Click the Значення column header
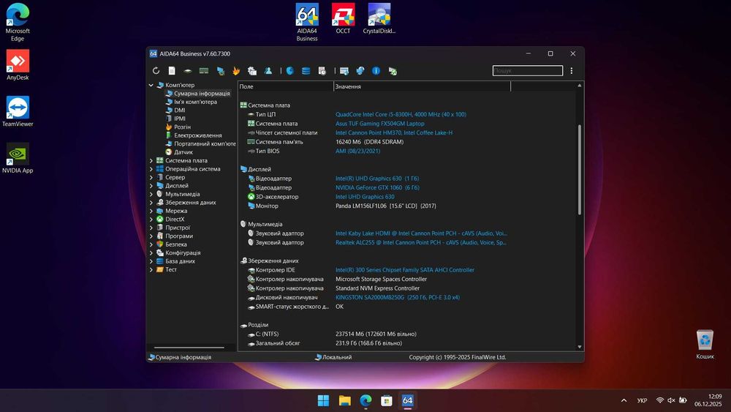 coord(422,86)
